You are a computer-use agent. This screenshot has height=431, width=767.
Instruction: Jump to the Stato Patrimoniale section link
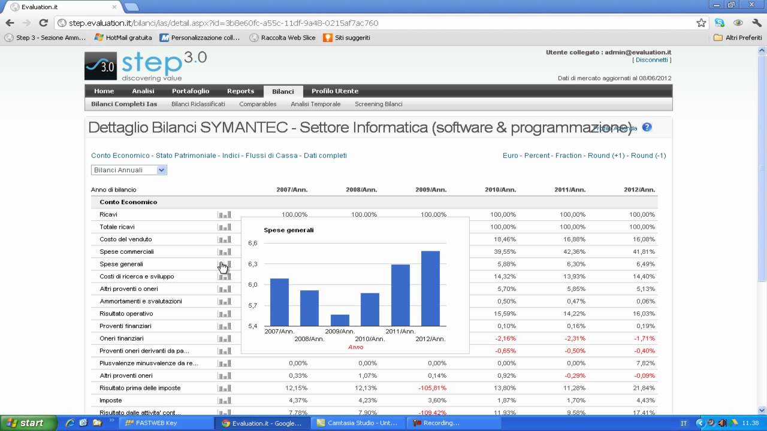(x=186, y=156)
